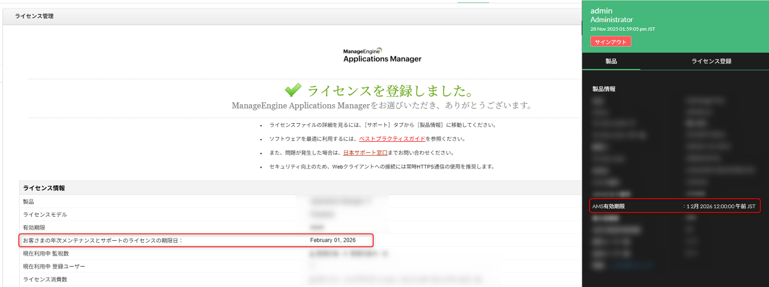Viewport: 769px width, 287px height.
Task: Click the 製品 row label in license table
Action: [28, 201]
